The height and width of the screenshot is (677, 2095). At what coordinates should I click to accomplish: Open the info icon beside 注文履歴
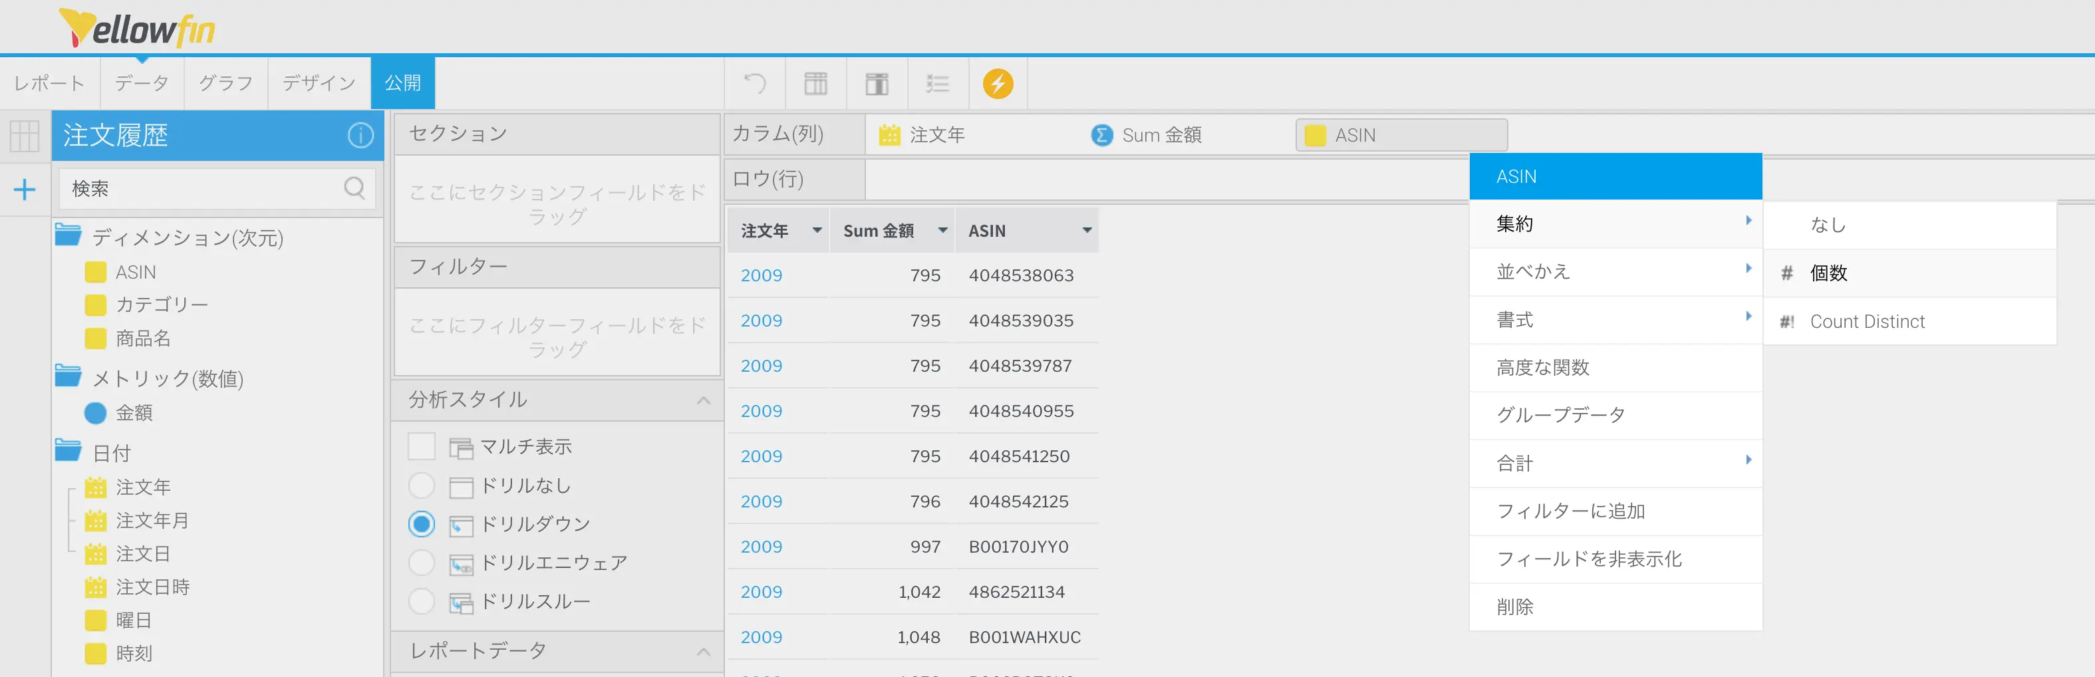coord(360,135)
